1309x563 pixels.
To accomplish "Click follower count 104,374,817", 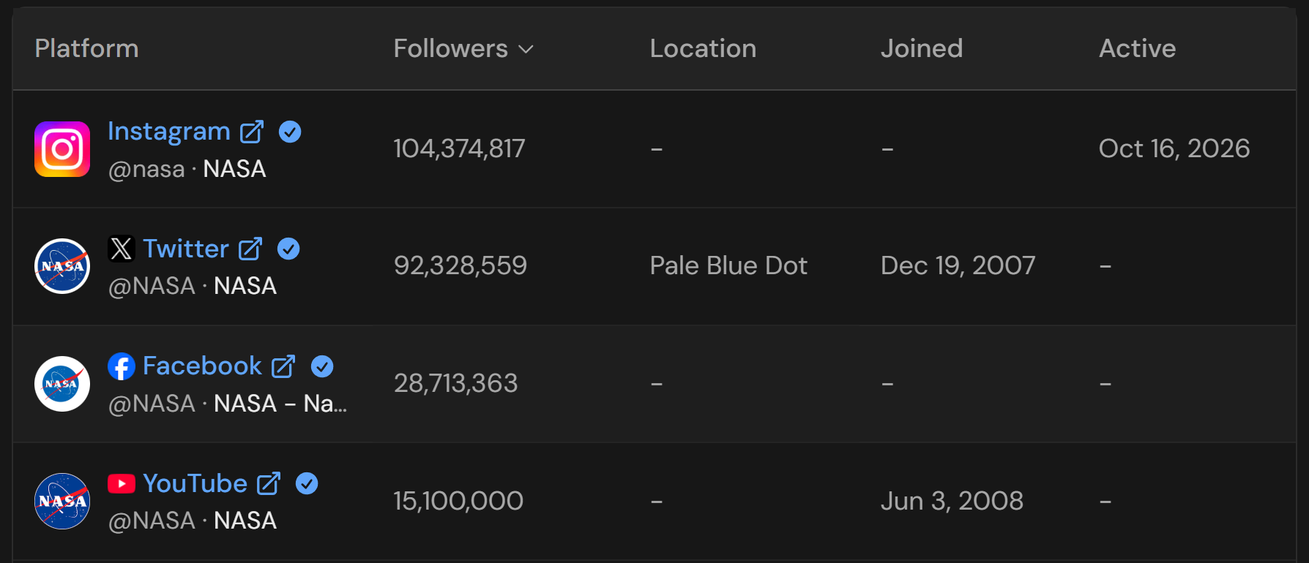I will click(x=459, y=148).
